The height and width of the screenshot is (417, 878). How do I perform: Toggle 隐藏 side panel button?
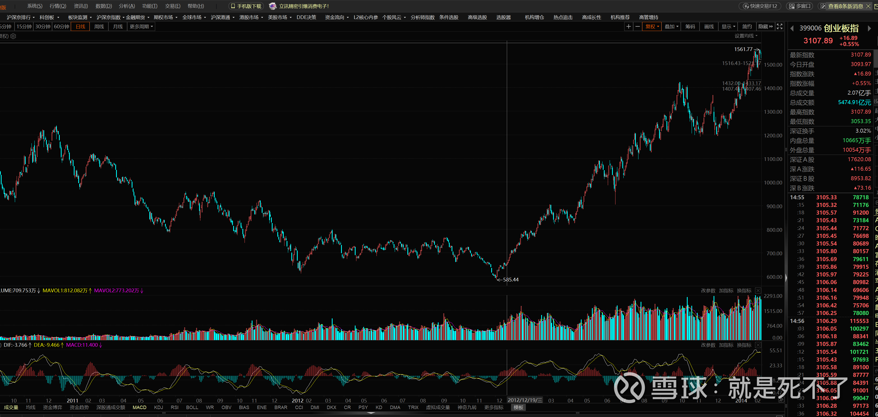point(765,27)
